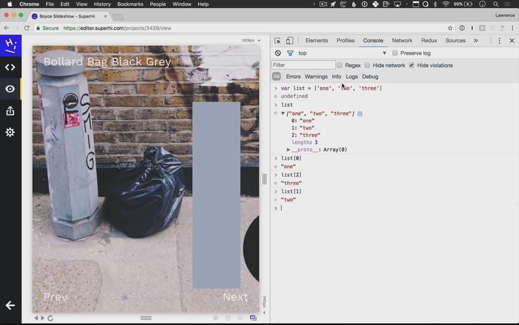Click the Next slideshow link
This screenshot has height=325, width=519.
coord(235,297)
